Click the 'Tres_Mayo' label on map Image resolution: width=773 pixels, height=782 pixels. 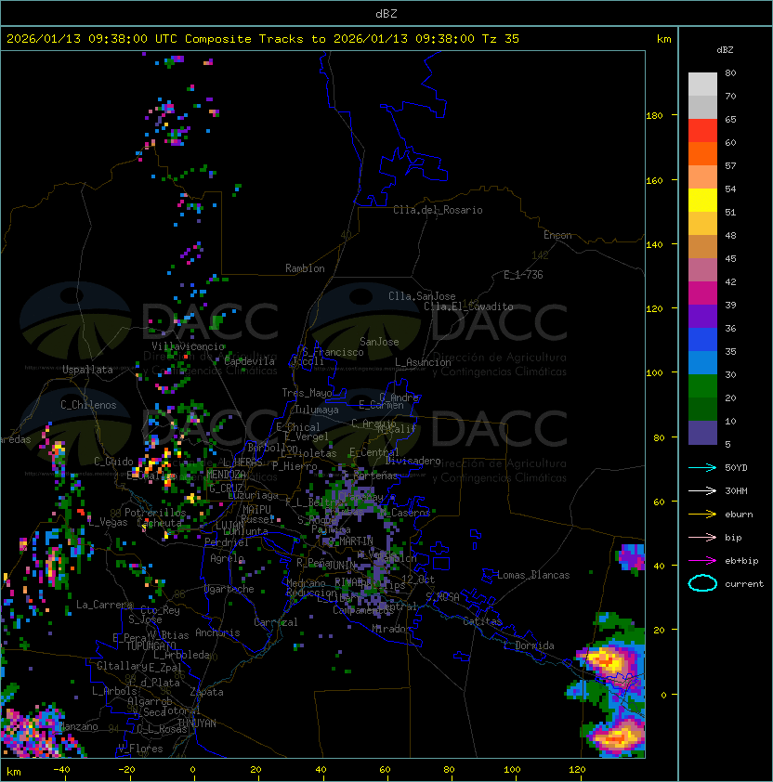click(x=307, y=393)
